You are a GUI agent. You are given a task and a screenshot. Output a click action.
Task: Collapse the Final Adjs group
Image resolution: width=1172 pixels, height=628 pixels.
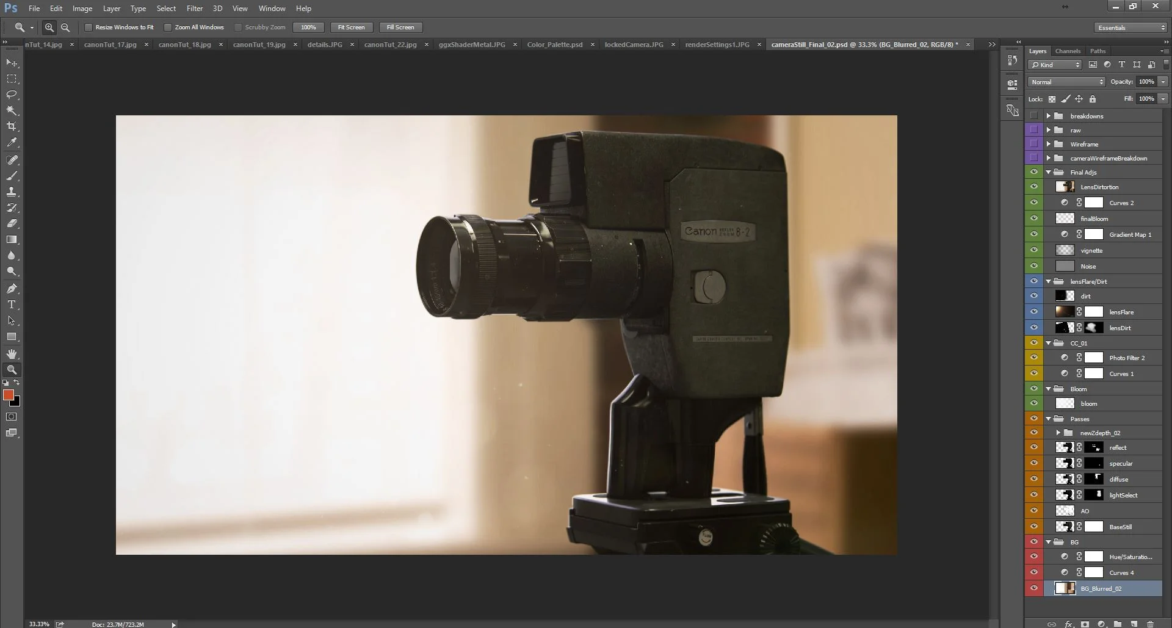tap(1049, 172)
